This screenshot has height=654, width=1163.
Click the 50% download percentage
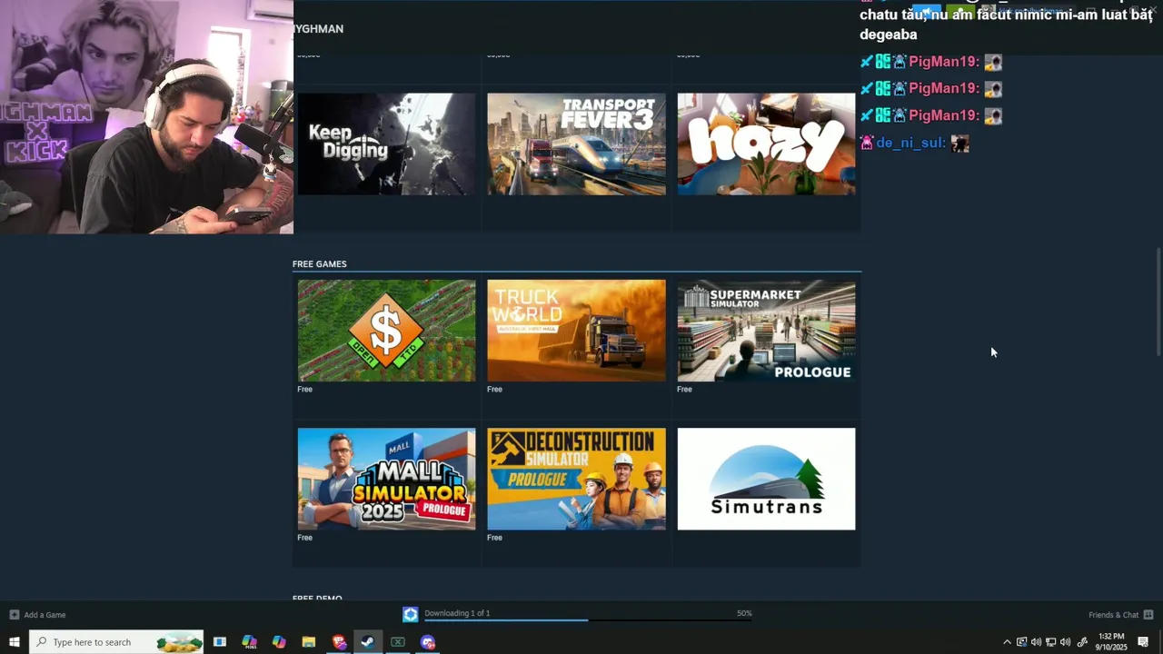tap(744, 613)
